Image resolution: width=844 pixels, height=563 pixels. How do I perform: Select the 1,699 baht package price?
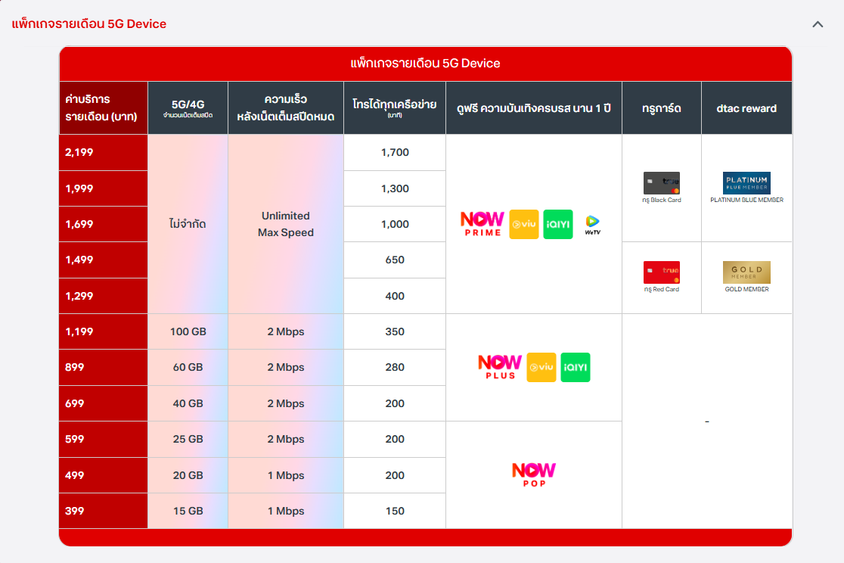coord(104,224)
